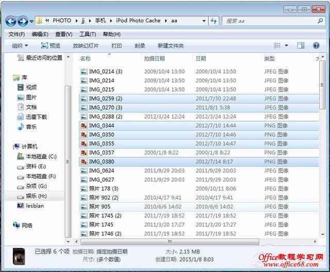The image size is (330, 272).
Task: Click the file icon of IMG_0624
Action: (84, 171)
